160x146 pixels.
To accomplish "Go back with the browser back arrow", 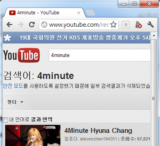I will pos(10,25).
